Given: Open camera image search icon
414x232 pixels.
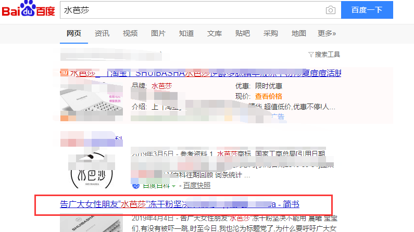Looking at the screenshot, I should coord(330,10).
